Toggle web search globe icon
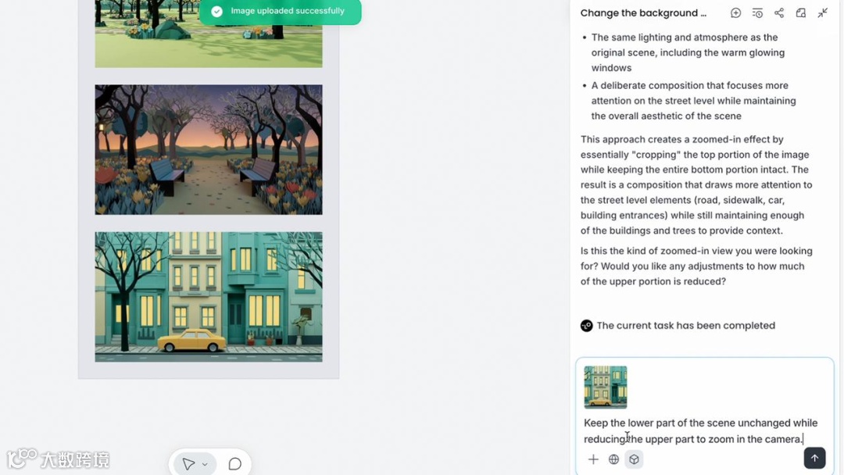Viewport: 844px width, 475px height. pos(613,459)
